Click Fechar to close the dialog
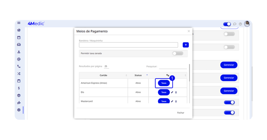Viewport: 267px width, 140px height. point(180,113)
